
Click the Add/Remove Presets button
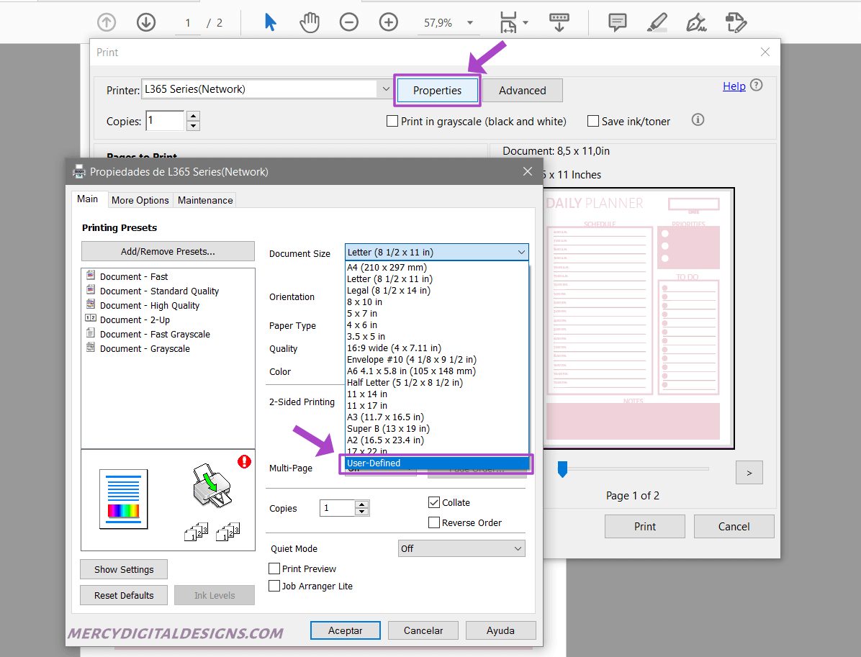point(167,251)
